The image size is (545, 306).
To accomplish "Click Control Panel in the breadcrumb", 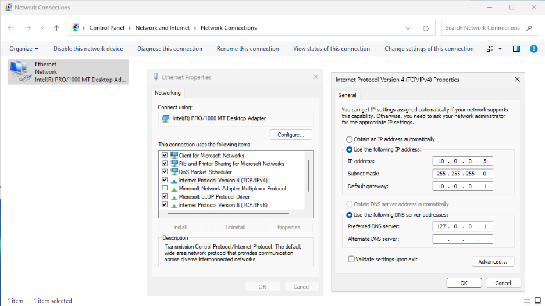I will point(106,28).
